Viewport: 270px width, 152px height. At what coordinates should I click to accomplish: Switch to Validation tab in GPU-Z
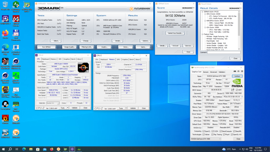coord(222,72)
